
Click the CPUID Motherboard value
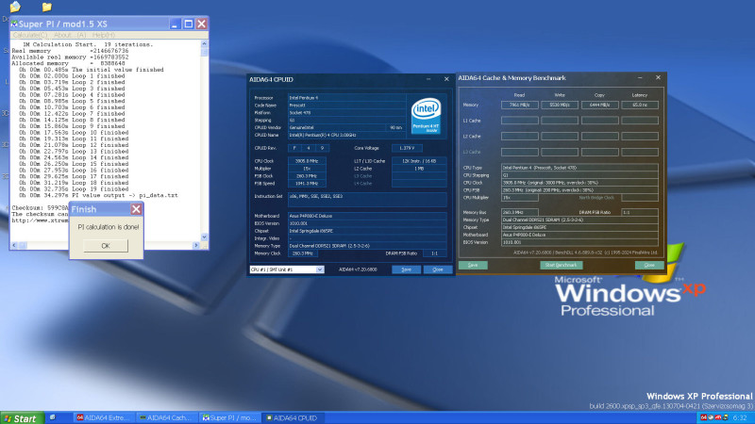point(367,217)
